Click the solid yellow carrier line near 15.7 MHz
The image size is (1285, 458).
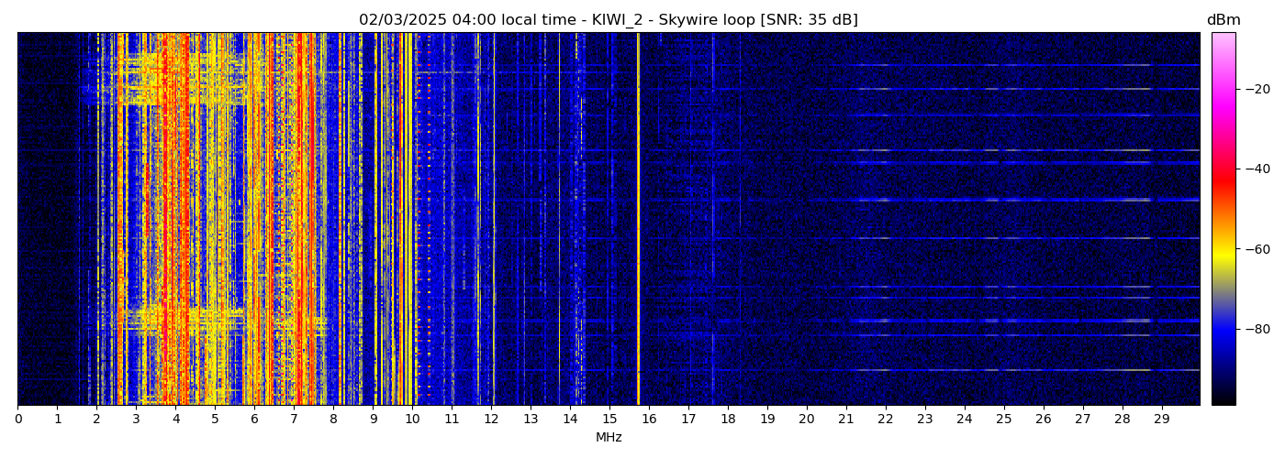(638, 220)
